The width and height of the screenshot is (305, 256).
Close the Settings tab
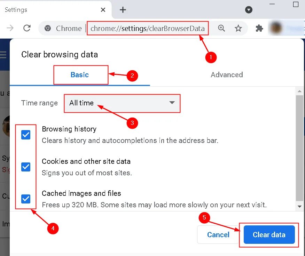[x=103, y=9]
